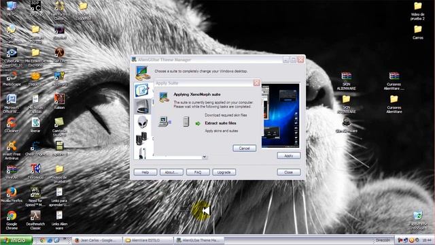Open the SKIN ALIENWARE archive icon
Screen dimensions: 435x245
coord(346,81)
